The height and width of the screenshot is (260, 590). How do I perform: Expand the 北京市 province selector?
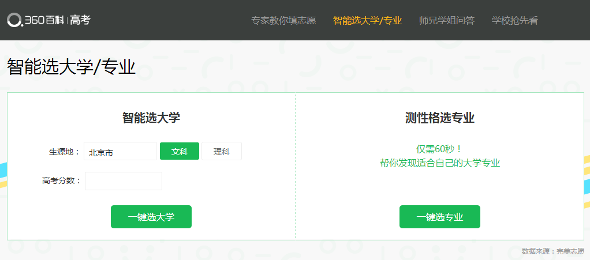click(x=120, y=152)
